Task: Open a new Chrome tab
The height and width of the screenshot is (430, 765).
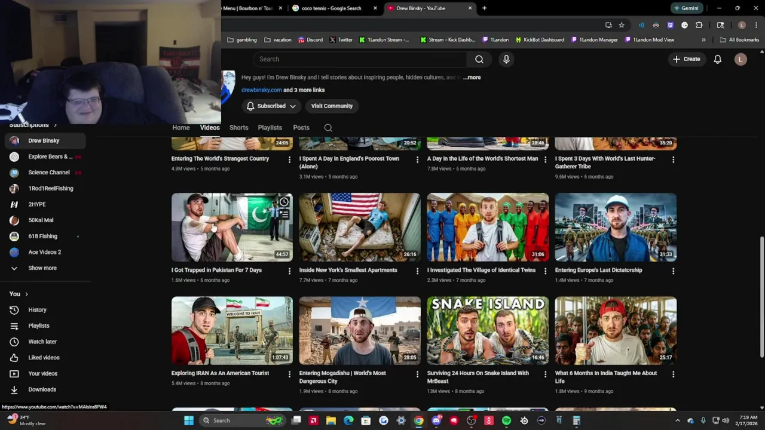Action: tap(484, 8)
